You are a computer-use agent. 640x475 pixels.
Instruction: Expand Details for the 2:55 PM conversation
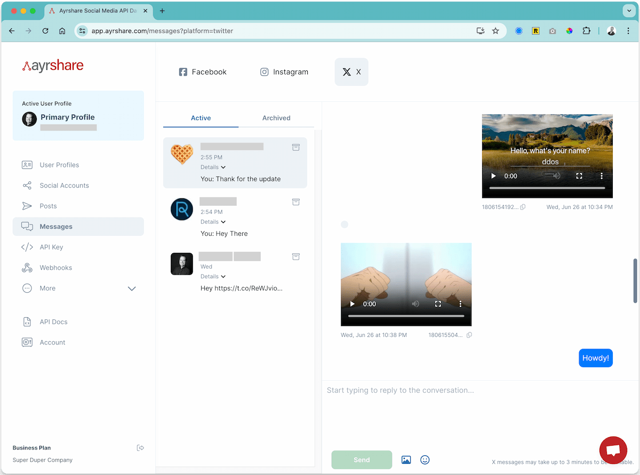point(213,167)
